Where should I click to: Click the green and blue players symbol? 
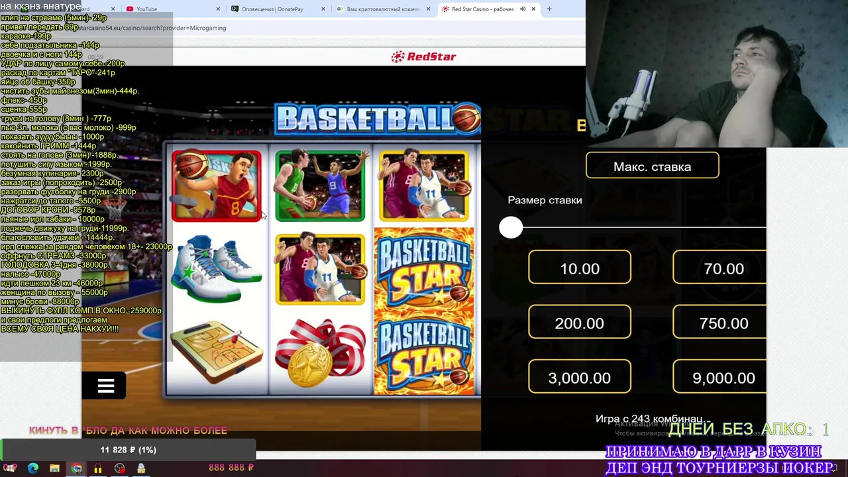click(320, 185)
